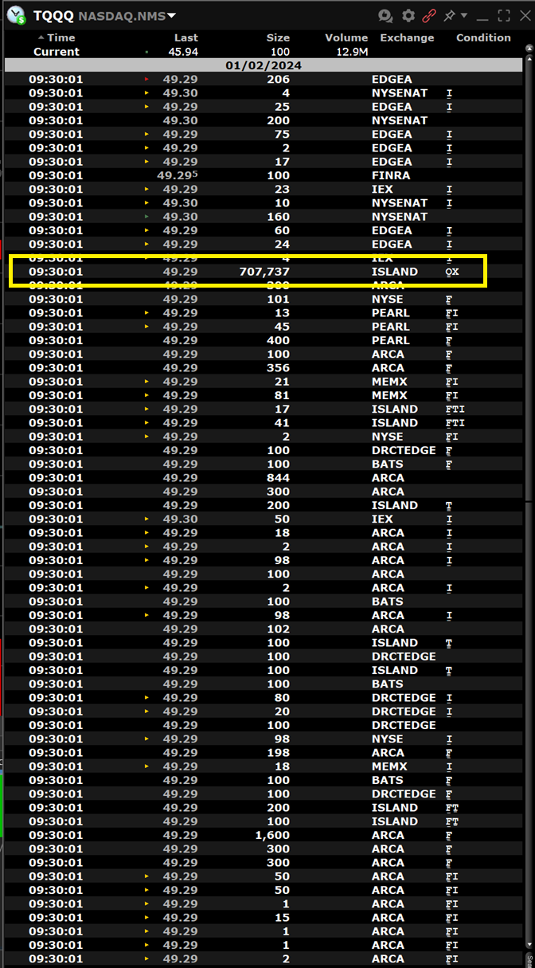Select the EDGEA trade with size 24
Viewport: 535px width, 968px height.
pyautogui.click(x=264, y=244)
